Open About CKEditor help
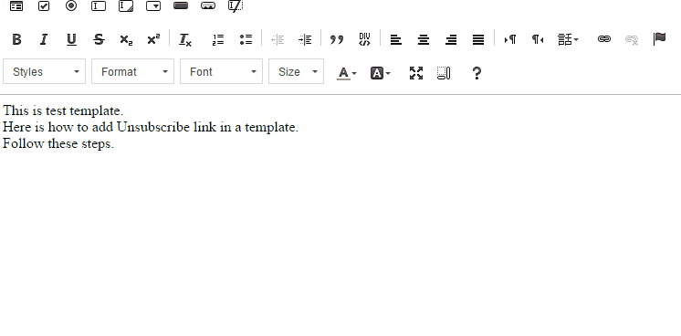The height and width of the screenshot is (336, 681). click(x=477, y=73)
